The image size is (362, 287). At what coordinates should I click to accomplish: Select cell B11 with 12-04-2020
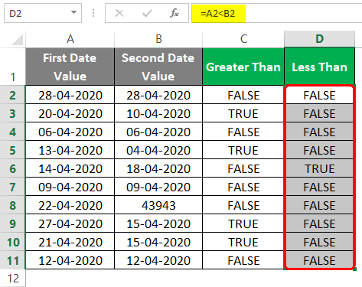[x=158, y=260]
